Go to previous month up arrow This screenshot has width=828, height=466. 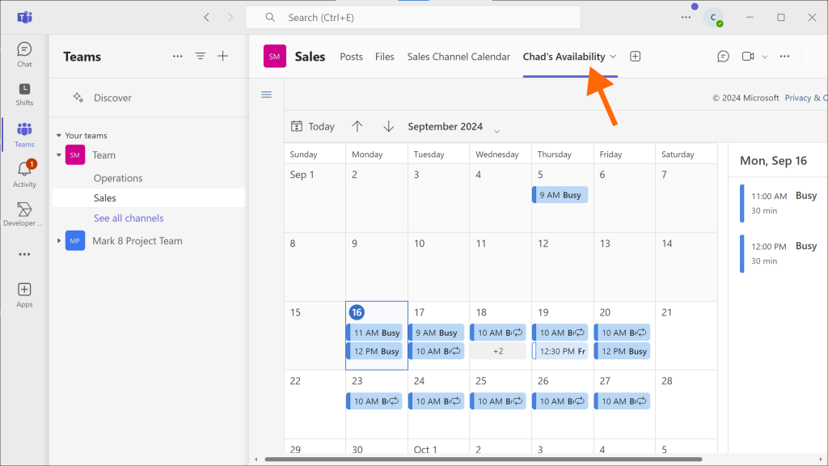click(x=357, y=126)
